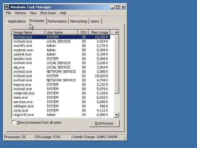
Task: Select the spoolsv.exe process
Action: pyautogui.click(x=62, y=59)
